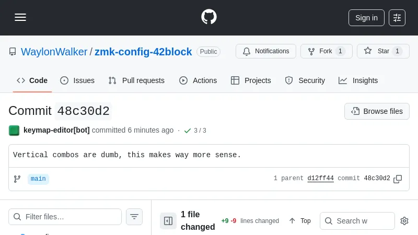
Task: Open the diff view settings gear
Action: pos(404,221)
